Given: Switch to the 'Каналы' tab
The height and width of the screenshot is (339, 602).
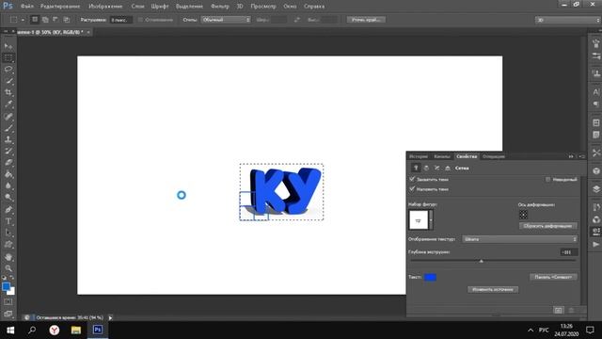Looking at the screenshot, I should point(442,156).
